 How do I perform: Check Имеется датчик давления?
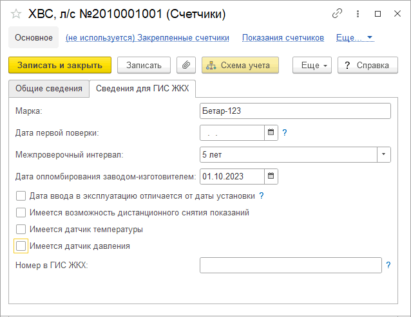[21, 246]
